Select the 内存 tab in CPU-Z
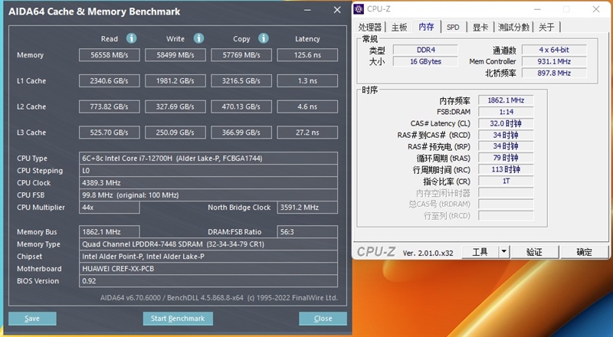The height and width of the screenshot is (337, 613). coord(426,27)
